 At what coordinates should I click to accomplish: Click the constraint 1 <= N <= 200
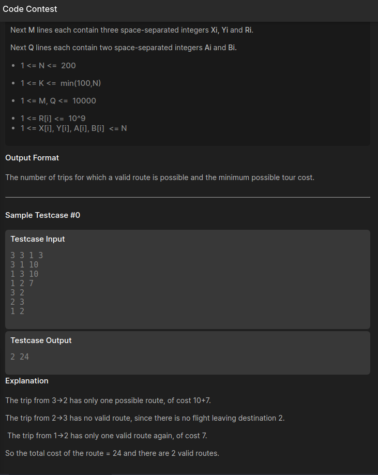click(x=48, y=66)
